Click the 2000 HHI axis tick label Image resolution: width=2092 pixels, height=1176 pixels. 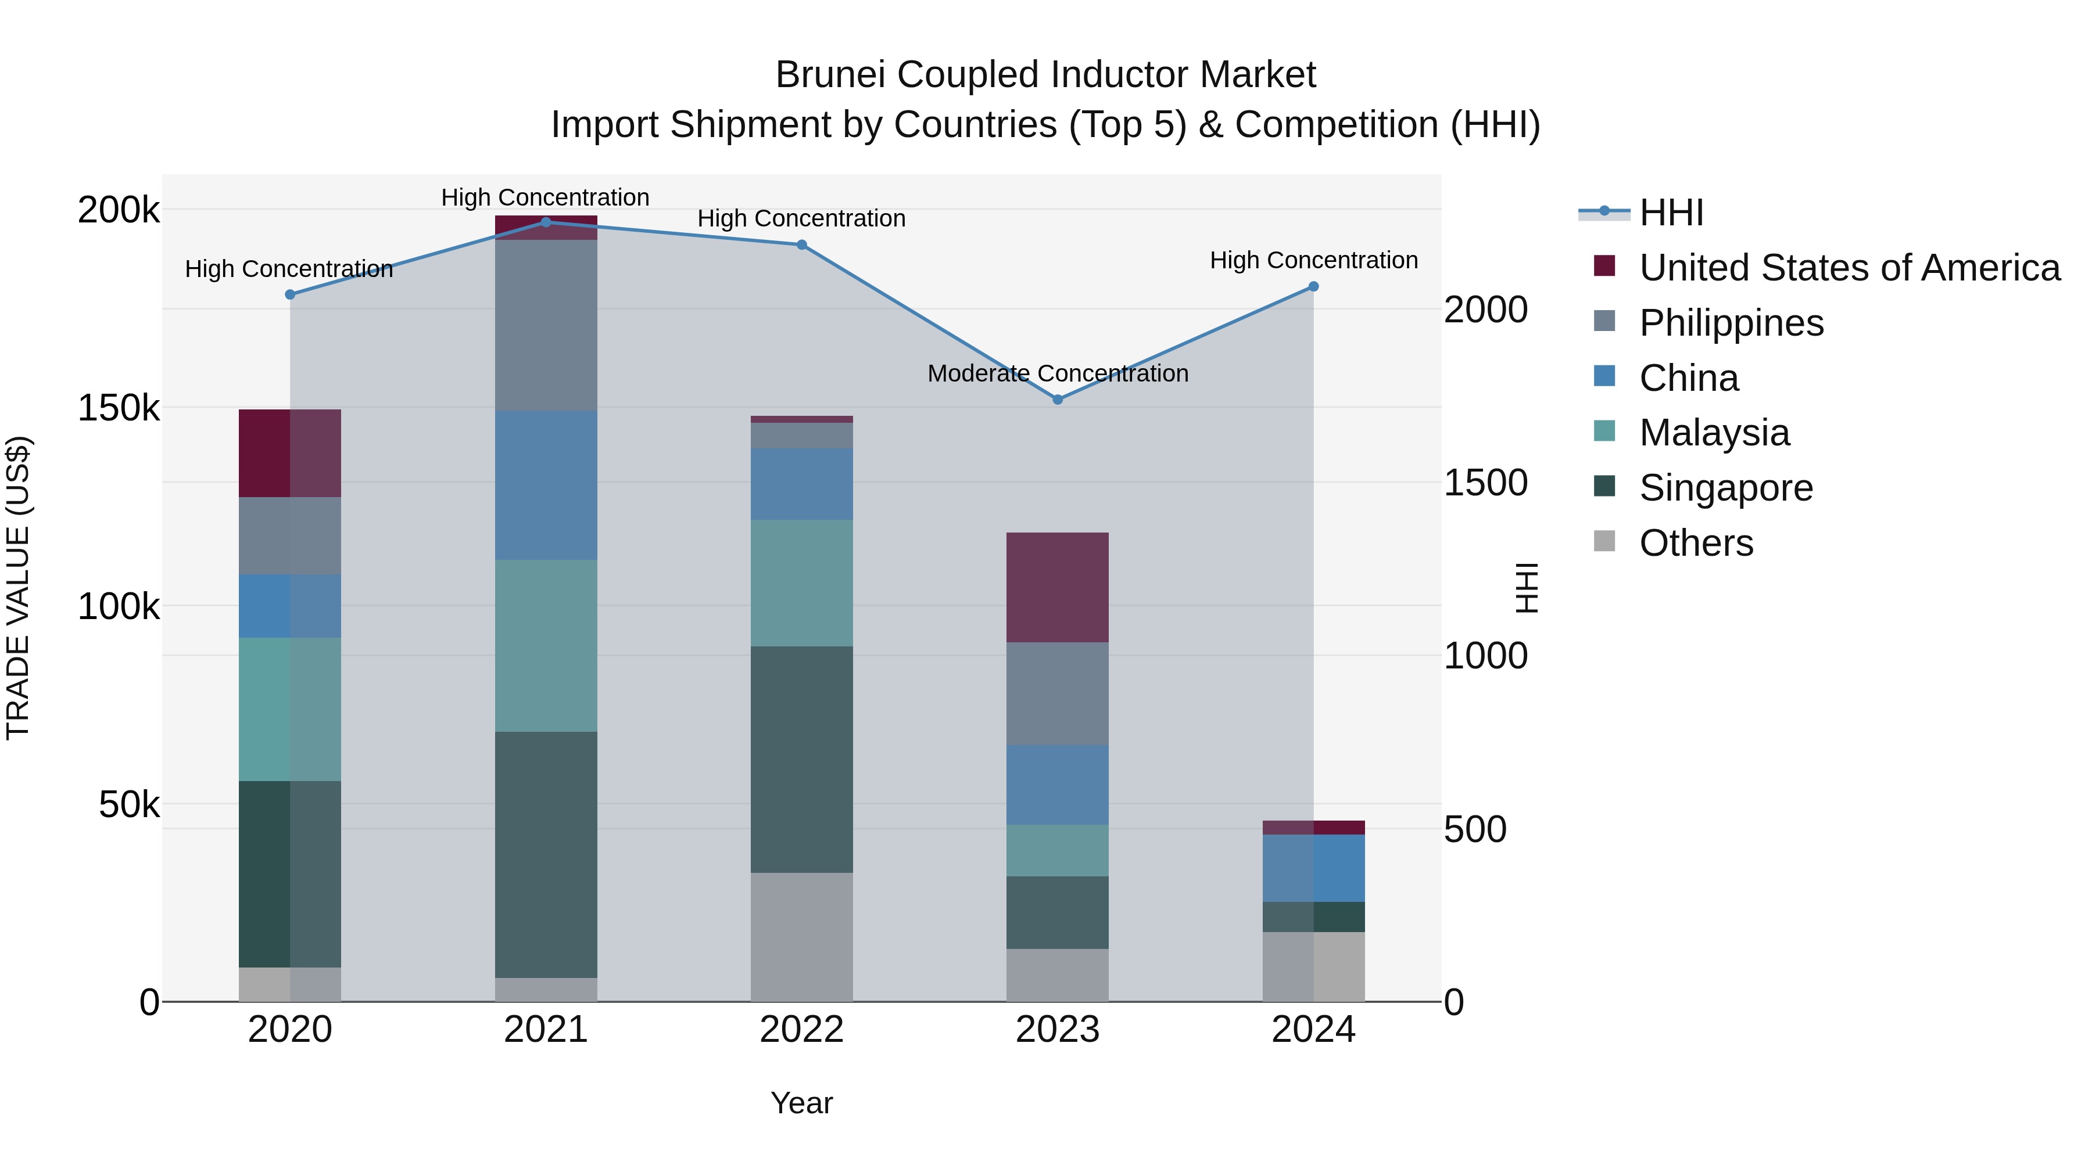tap(1485, 309)
